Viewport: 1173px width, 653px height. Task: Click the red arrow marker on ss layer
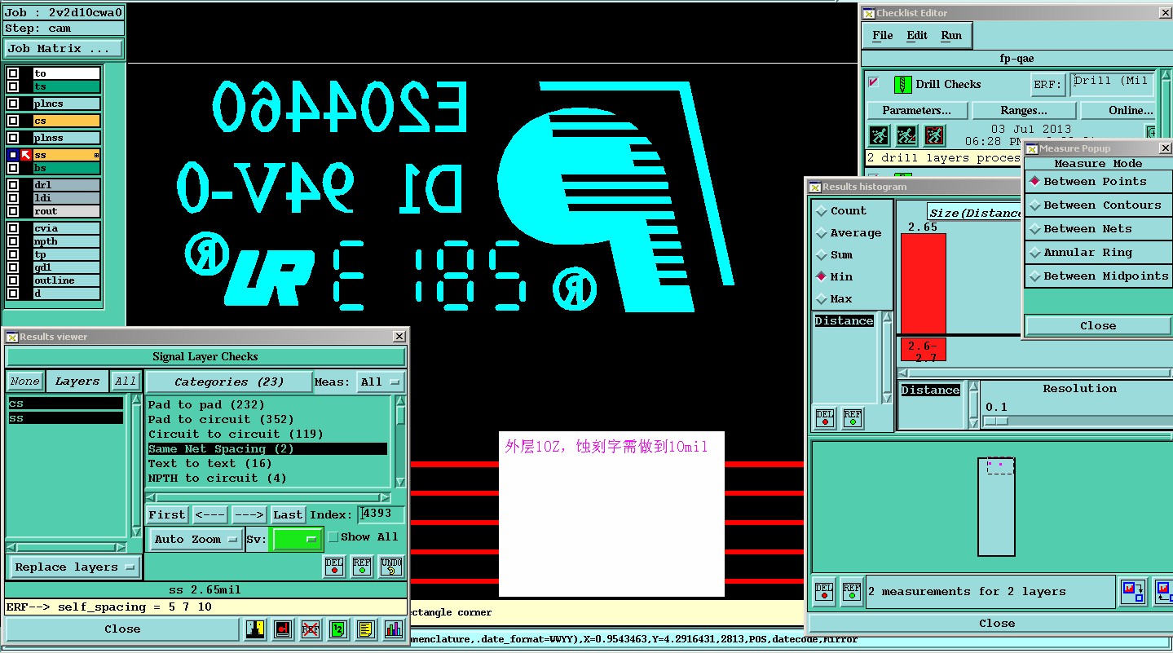(x=26, y=155)
